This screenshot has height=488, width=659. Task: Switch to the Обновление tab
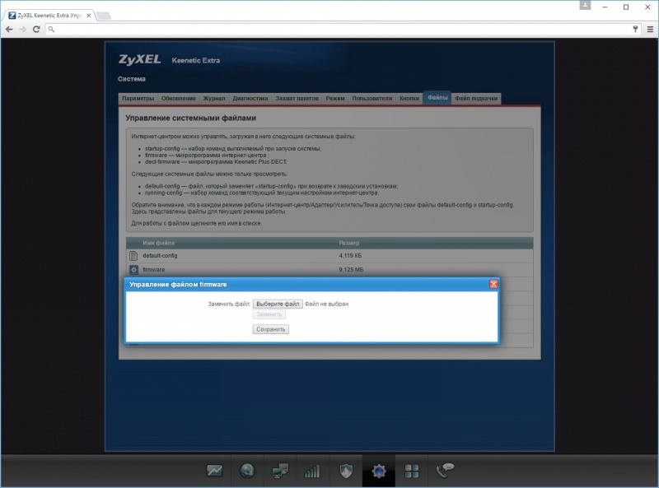click(x=179, y=99)
